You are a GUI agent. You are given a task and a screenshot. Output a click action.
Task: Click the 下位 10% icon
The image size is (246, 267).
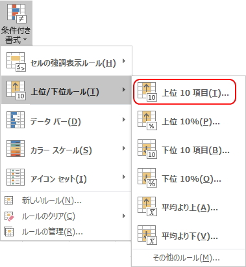(x=147, y=178)
